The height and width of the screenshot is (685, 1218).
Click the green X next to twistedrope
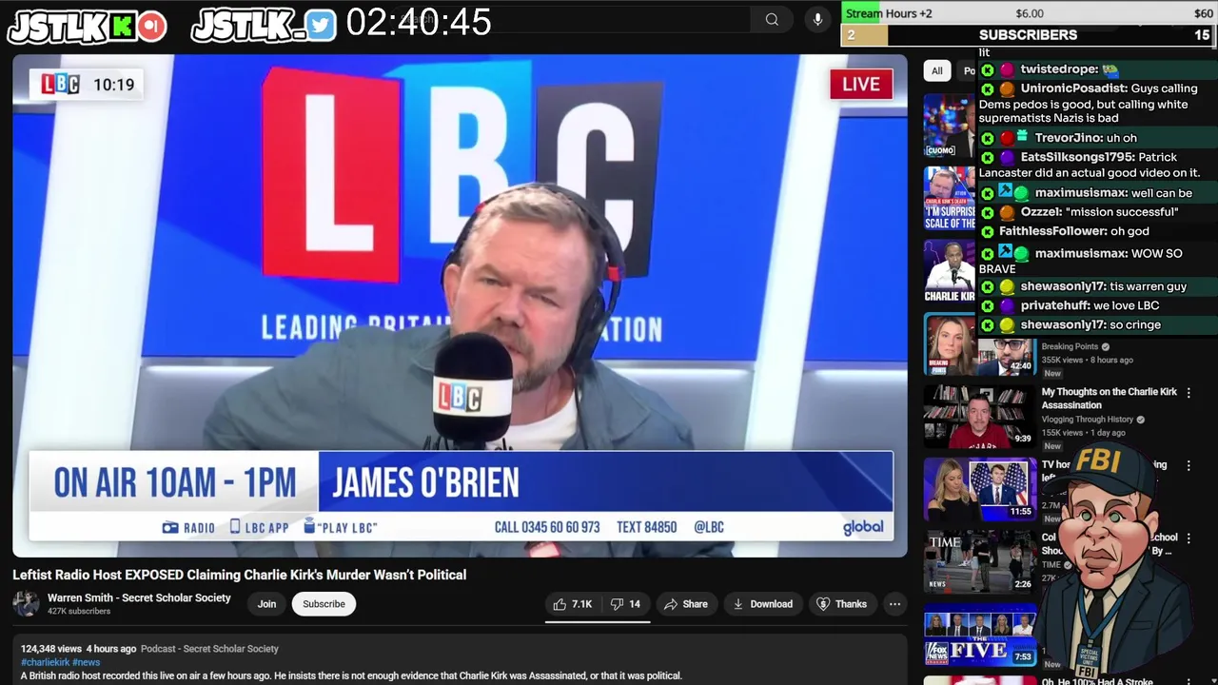click(988, 69)
